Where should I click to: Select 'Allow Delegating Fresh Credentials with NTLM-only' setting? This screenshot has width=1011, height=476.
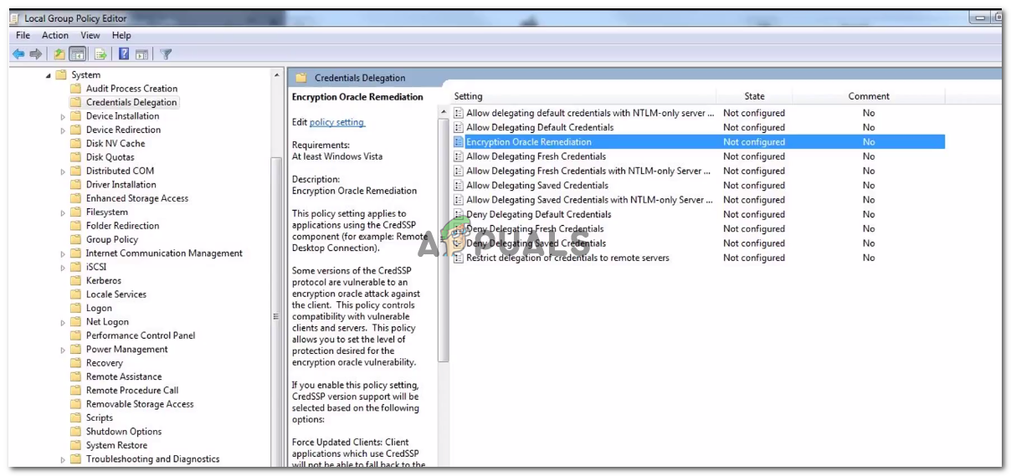point(589,171)
